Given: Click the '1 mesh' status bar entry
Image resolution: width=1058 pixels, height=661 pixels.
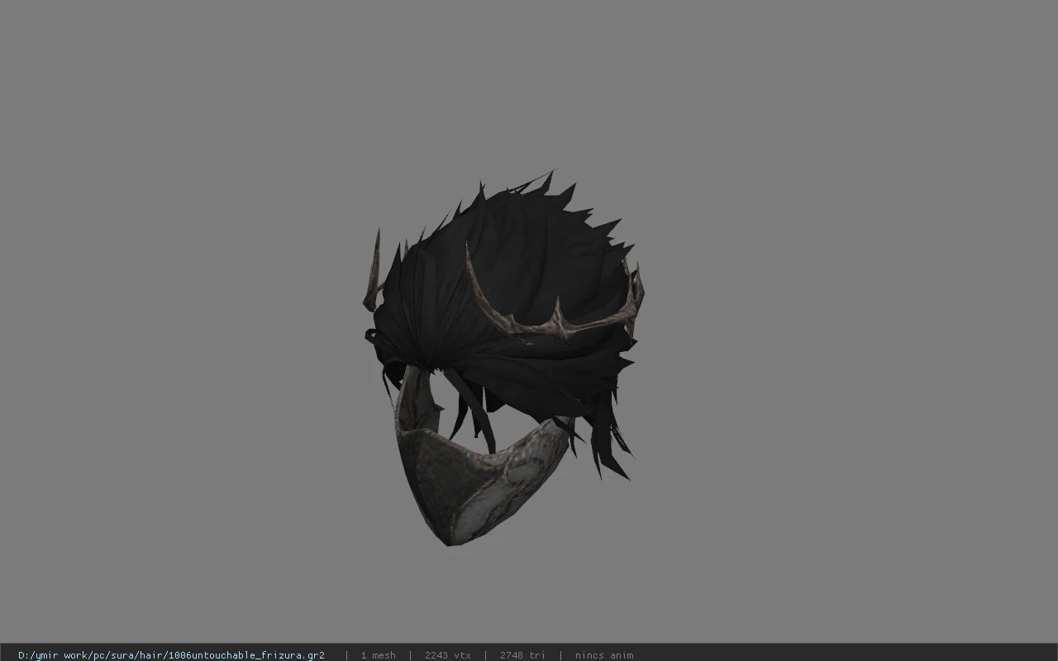Looking at the screenshot, I should coord(378,655).
